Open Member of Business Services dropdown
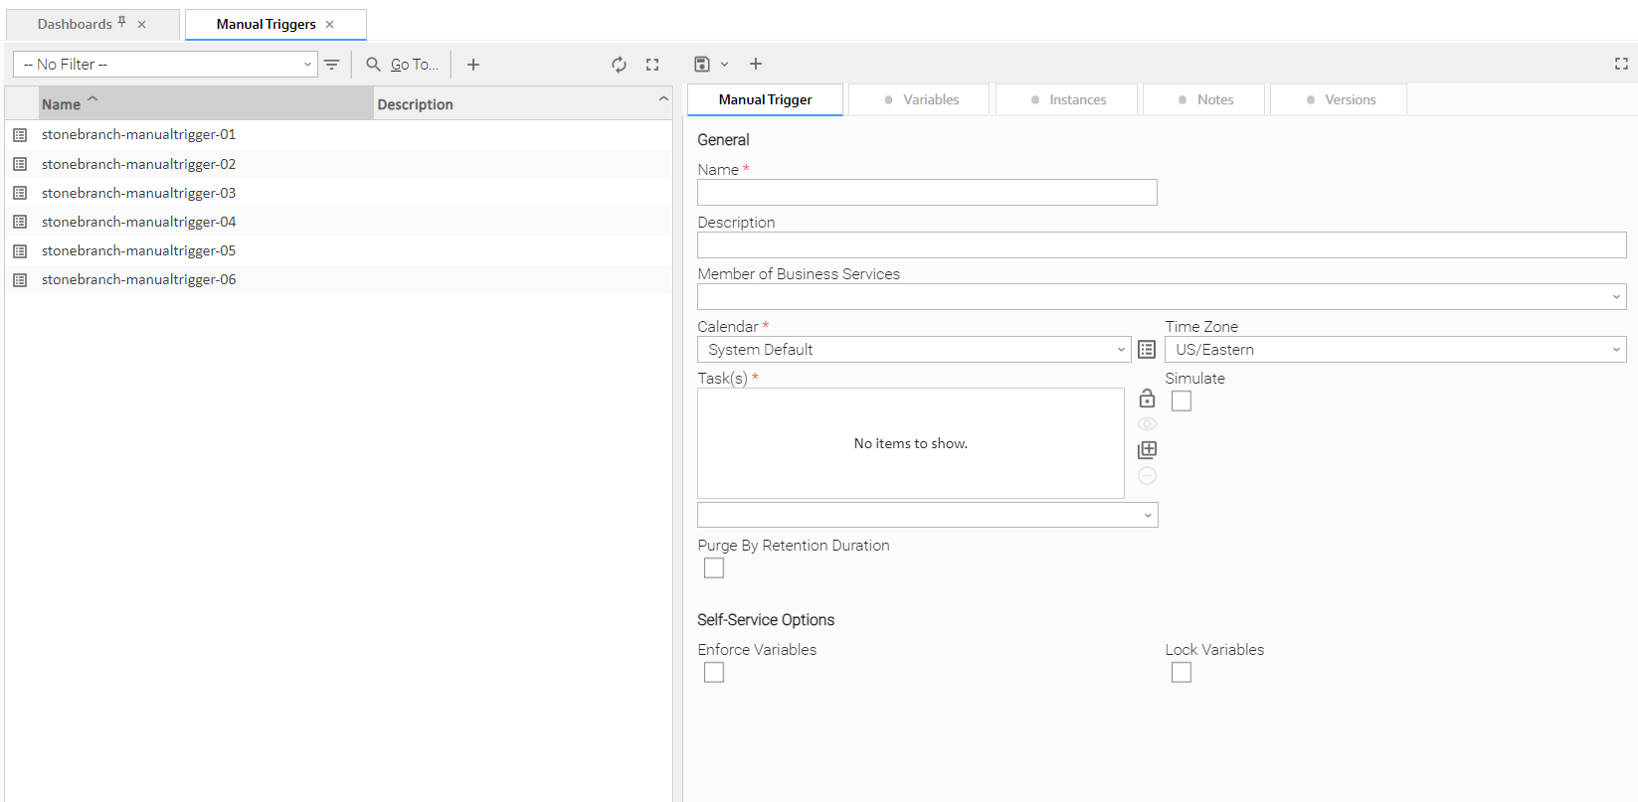The image size is (1638, 802). pos(1162,297)
